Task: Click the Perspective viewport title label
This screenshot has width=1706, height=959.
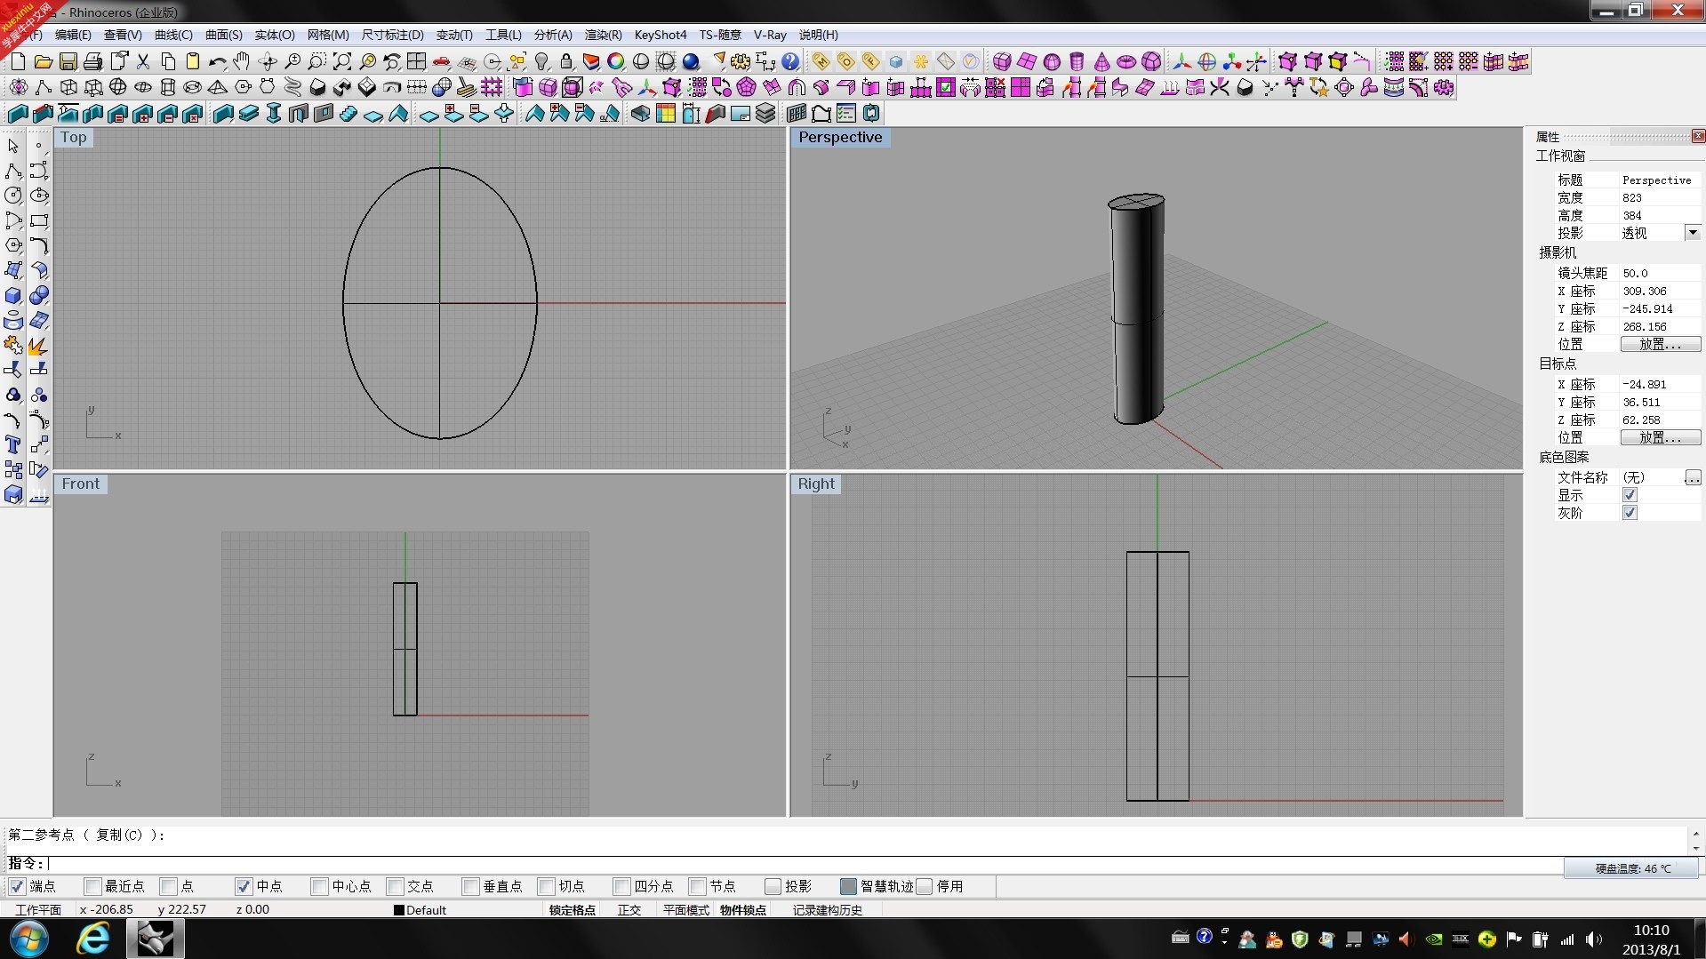Action: pos(840,137)
